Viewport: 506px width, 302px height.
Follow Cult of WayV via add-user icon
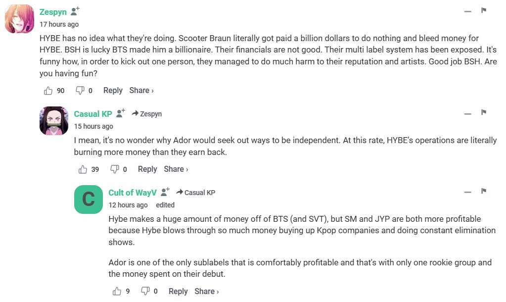point(165,192)
